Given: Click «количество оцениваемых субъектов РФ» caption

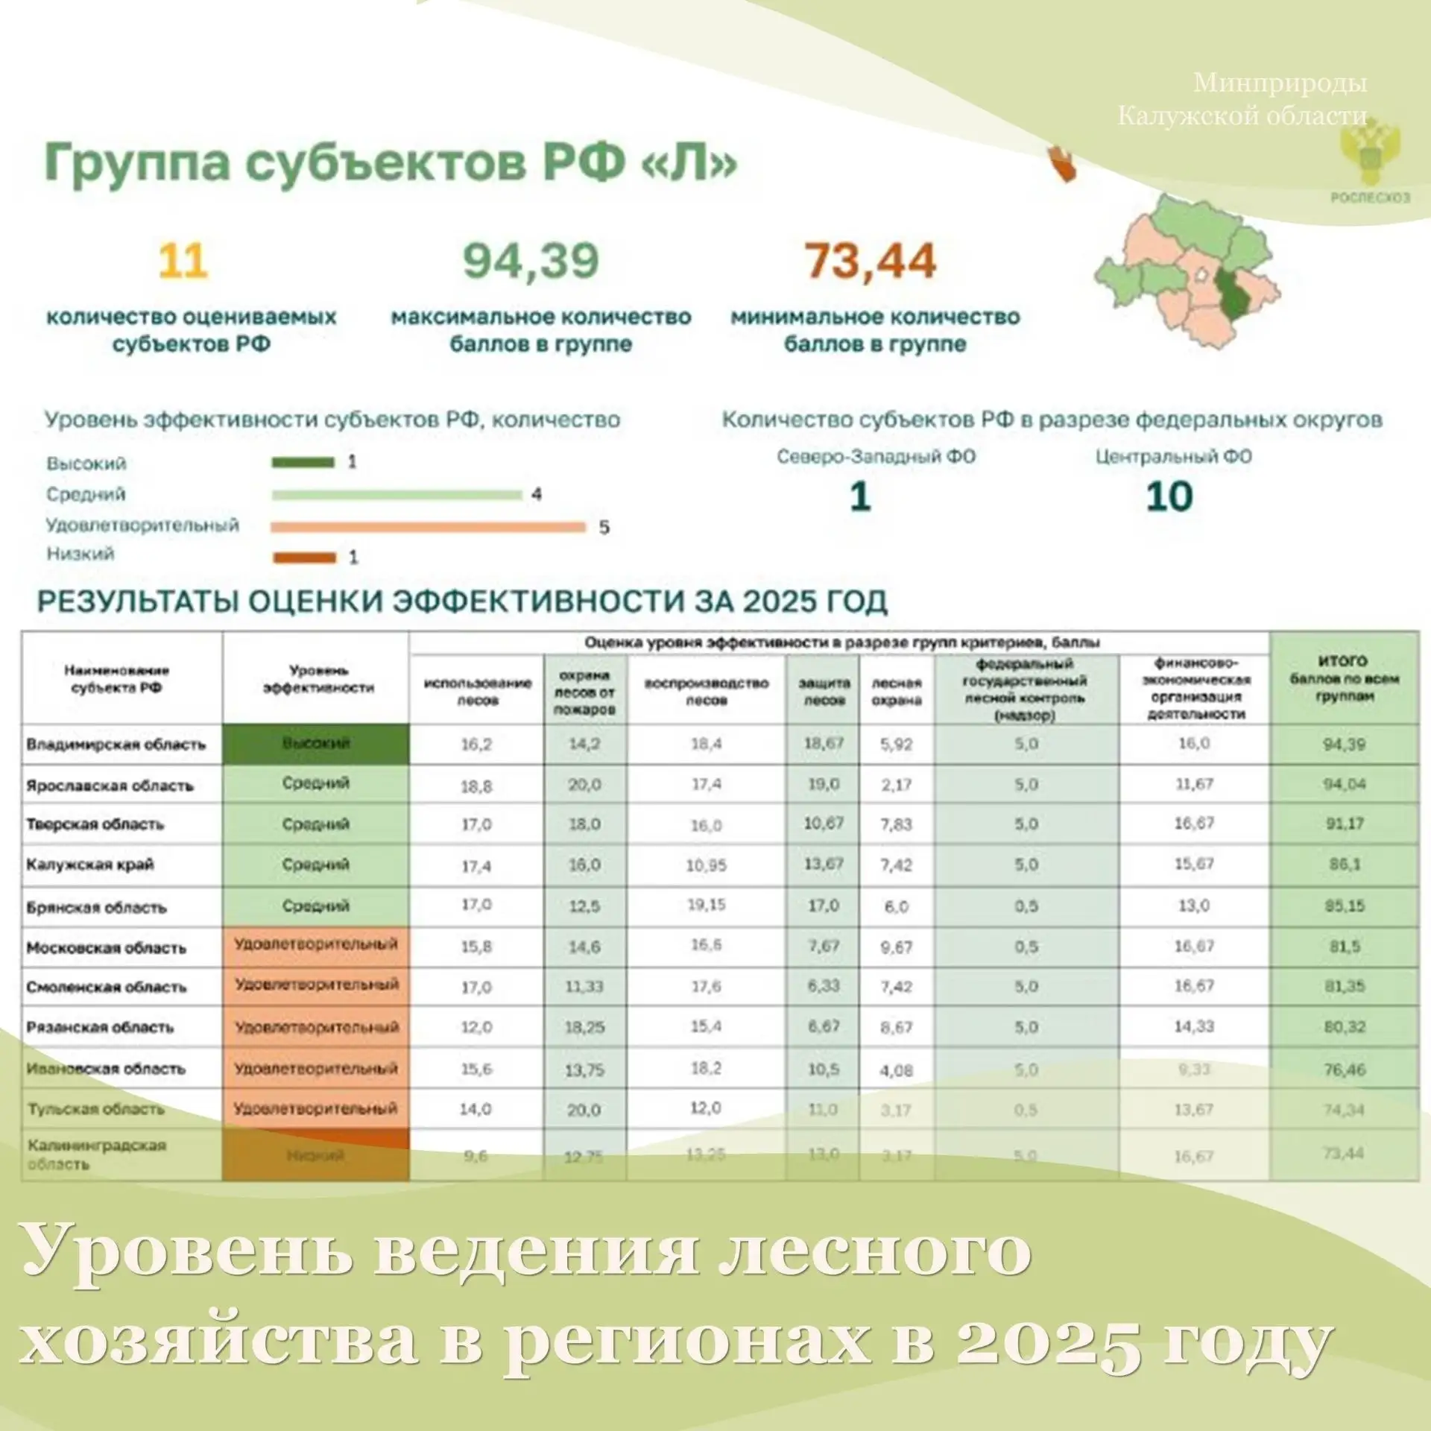Looking at the screenshot, I should pyautogui.click(x=192, y=330).
